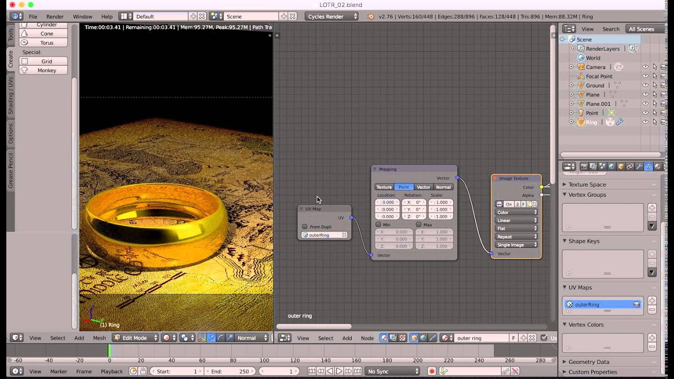Toggle visibility eye for Camera object
Image resolution: width=674 pixels, height=379 pixels.
coord(645,67)
